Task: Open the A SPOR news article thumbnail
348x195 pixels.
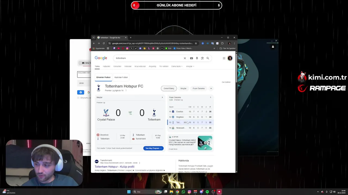Action: [205, 143]
